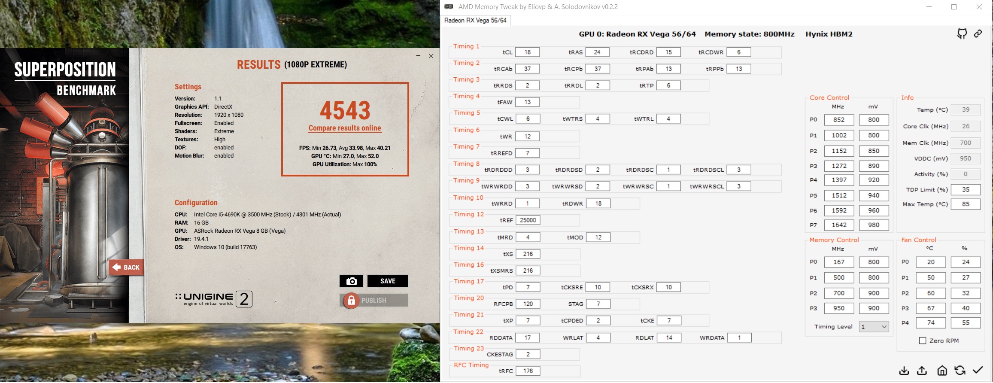Click the AMD Memory Tweak title bar app icon
Screen dimensions: 993x383
click(x=449, y=6)
